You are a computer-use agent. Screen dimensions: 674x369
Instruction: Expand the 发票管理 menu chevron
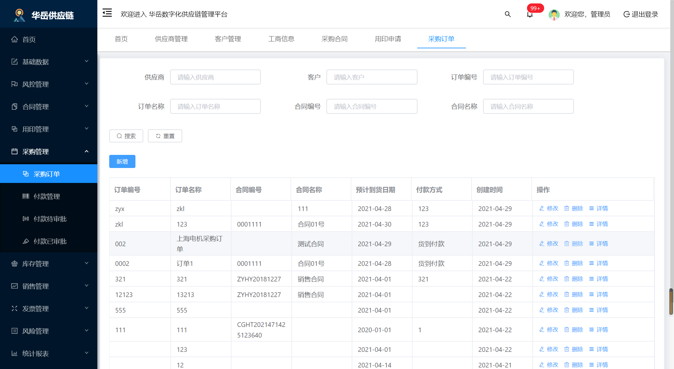click(87, 308)
